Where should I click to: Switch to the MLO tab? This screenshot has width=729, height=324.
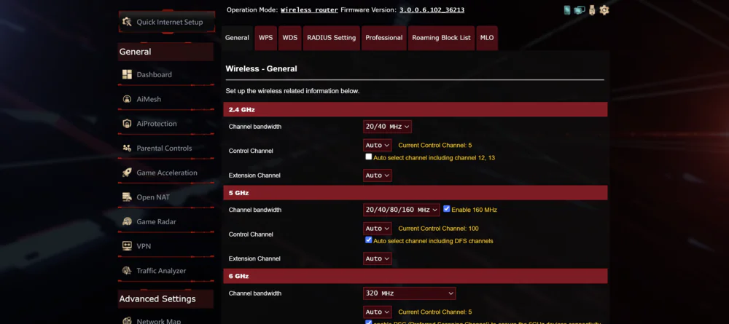487,38
